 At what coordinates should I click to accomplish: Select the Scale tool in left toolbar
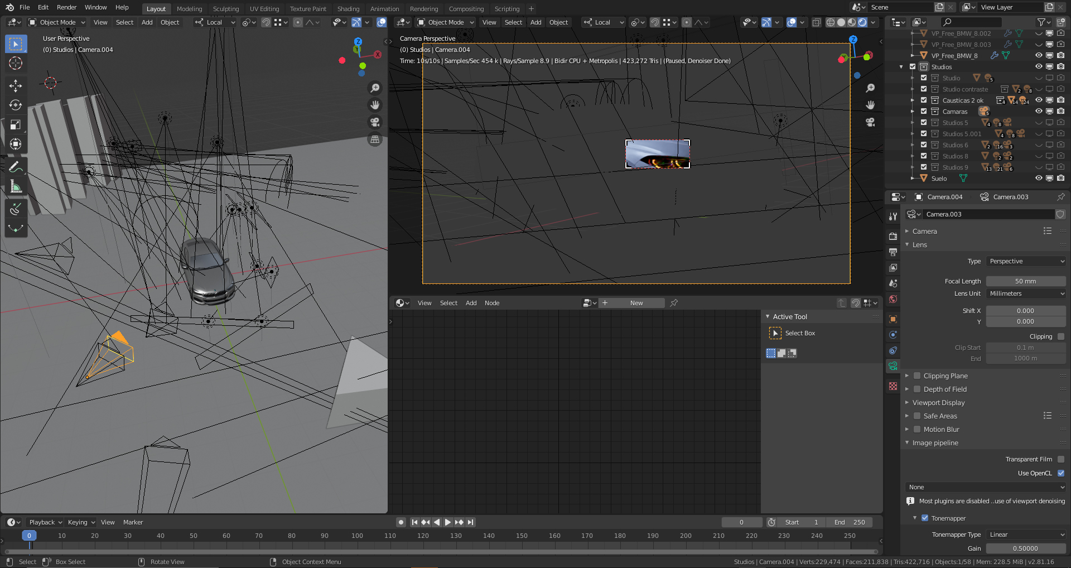(x=16, y=124)
